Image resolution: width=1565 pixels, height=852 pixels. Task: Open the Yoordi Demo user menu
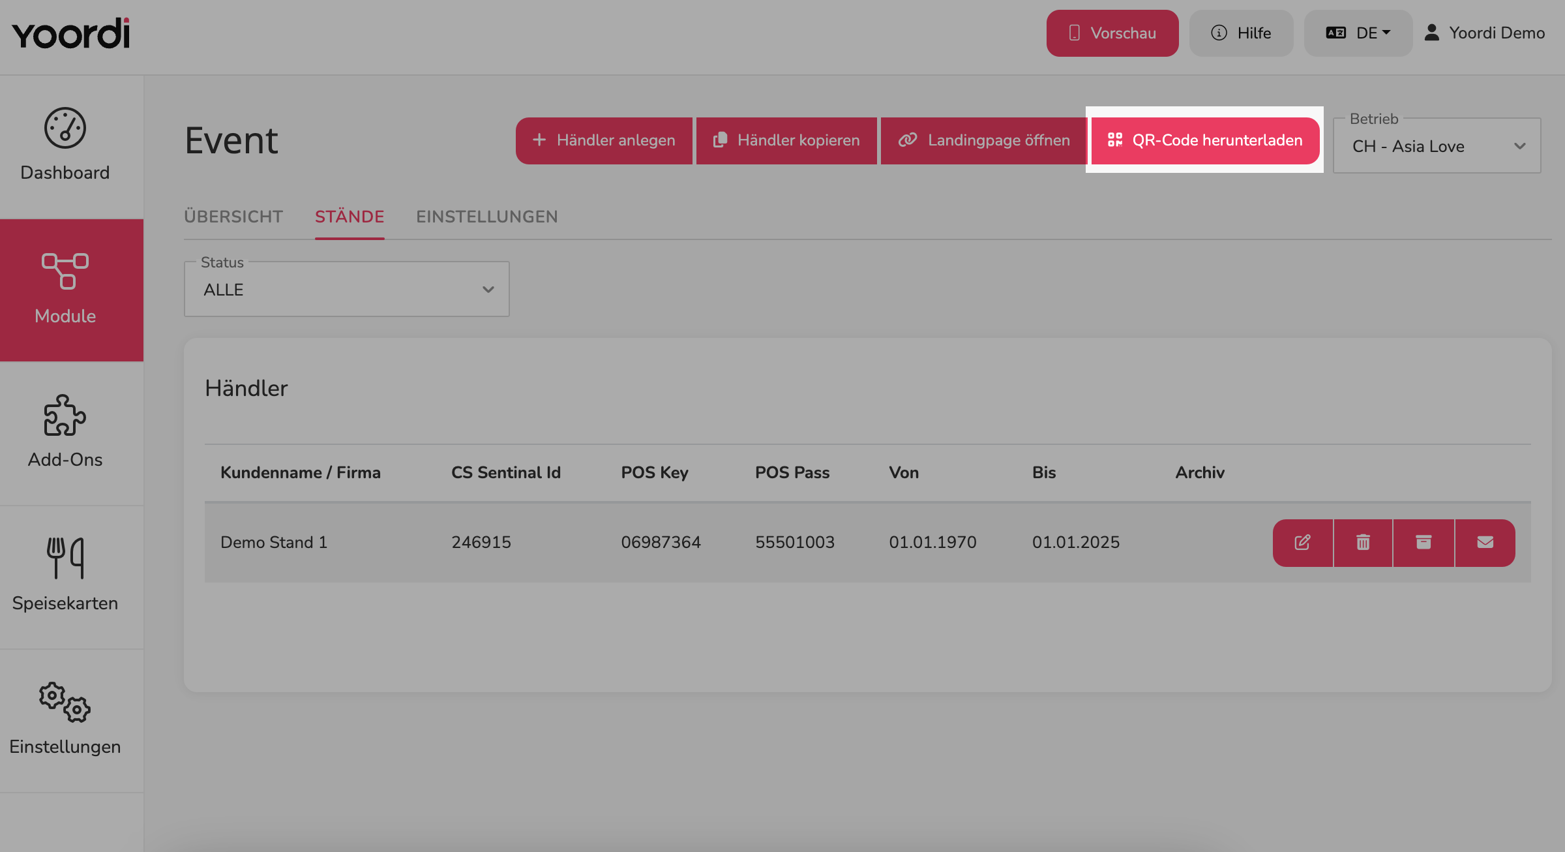1484,33
